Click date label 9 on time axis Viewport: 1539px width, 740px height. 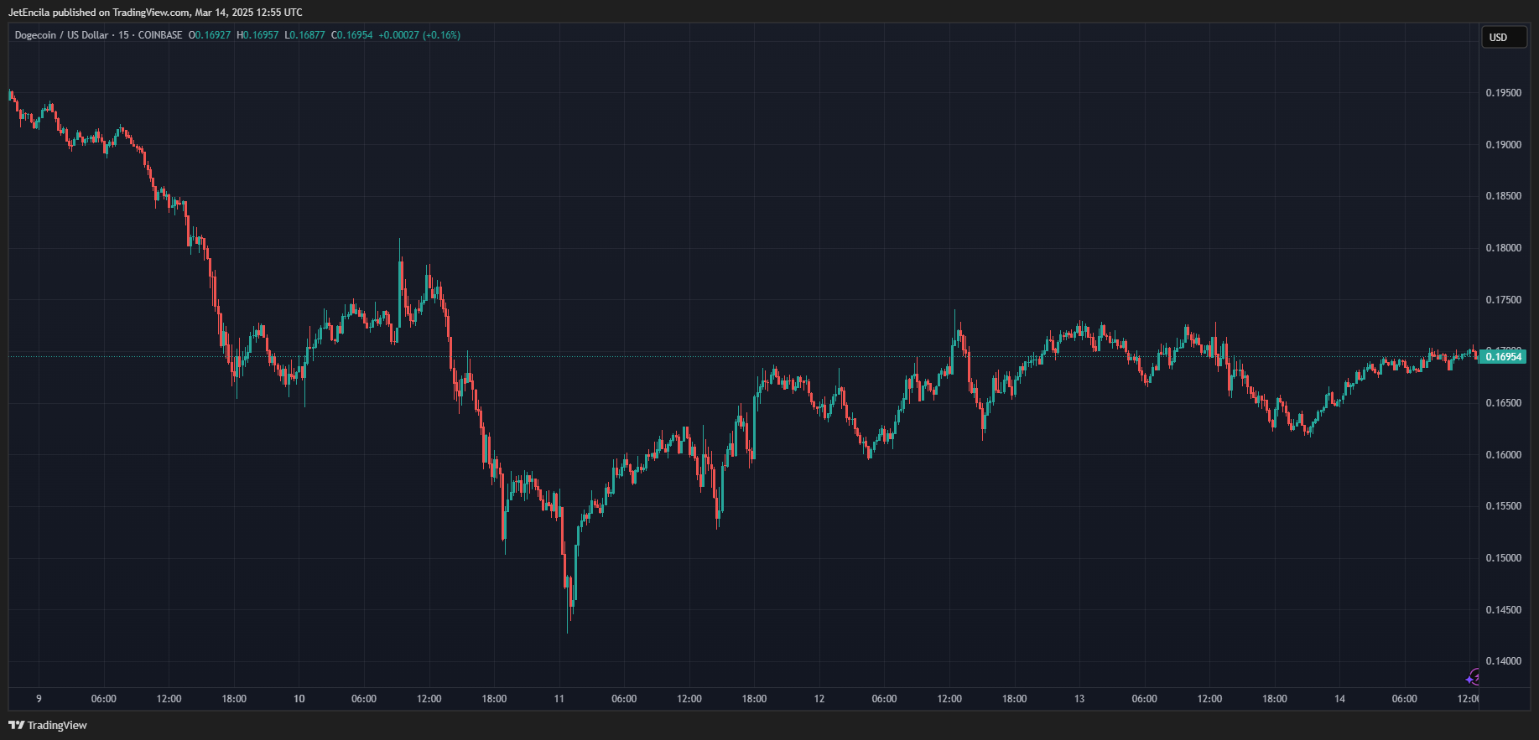(39, 699)
